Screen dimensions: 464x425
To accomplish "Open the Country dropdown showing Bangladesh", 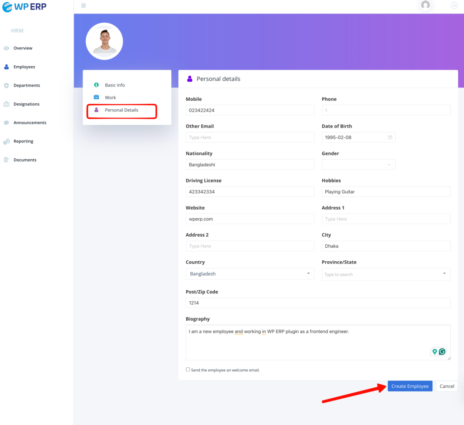I will (x=250, y=274).
